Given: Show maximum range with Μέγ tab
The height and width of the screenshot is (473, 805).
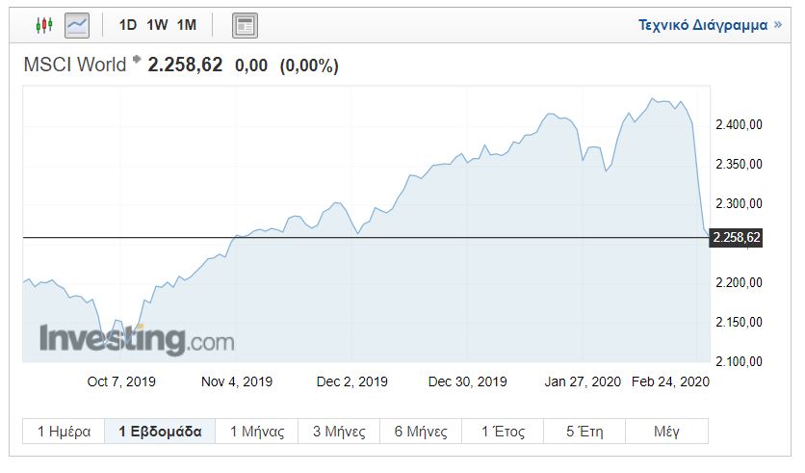Looking at the screenshot, I should click(x=666, y=432).
